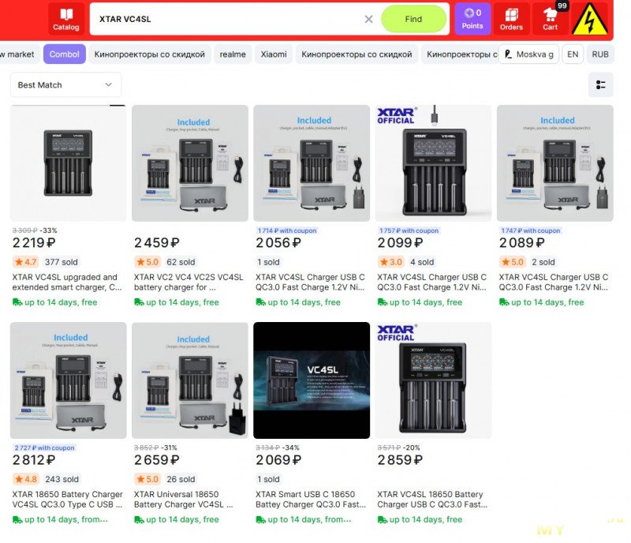Toggle list view layout icon
This screenshot has height=543, width=631.
coord(600,84)
